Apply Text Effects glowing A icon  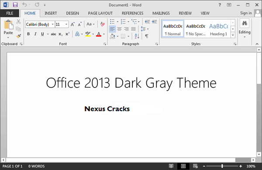tap(77, 34)
